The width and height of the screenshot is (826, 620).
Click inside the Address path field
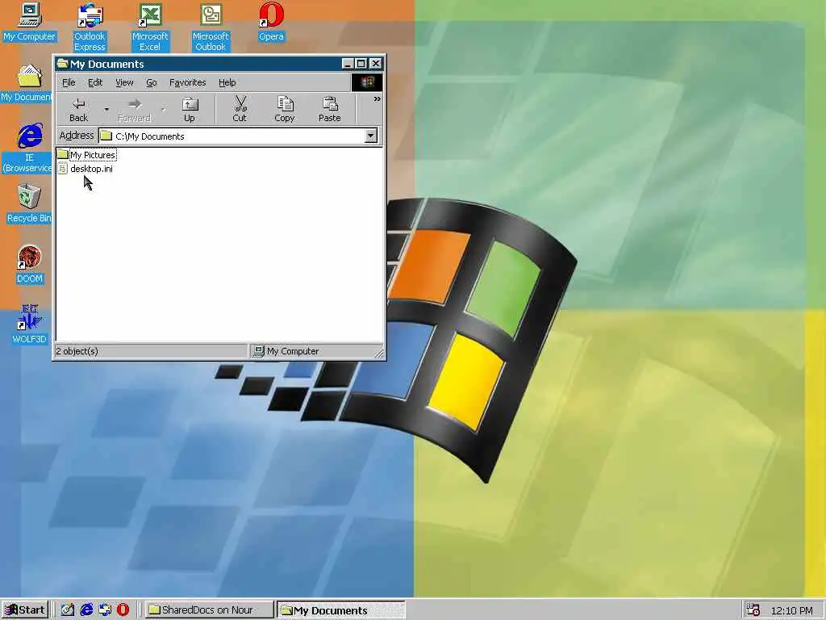(x=232, y=136)
